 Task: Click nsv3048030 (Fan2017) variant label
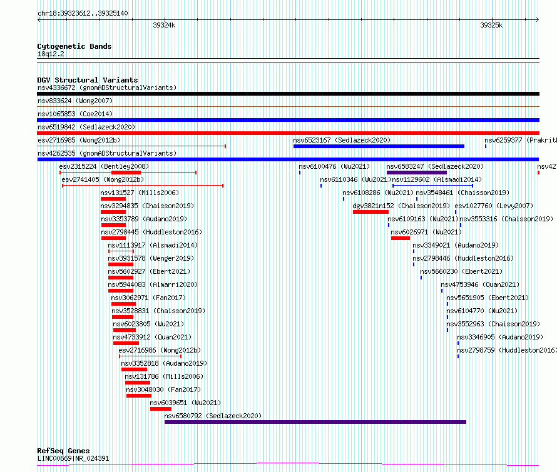163,389
